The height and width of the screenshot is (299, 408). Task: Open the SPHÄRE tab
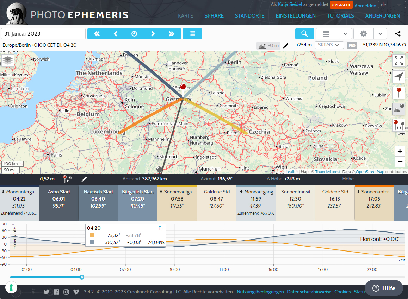tap(214, 16)
